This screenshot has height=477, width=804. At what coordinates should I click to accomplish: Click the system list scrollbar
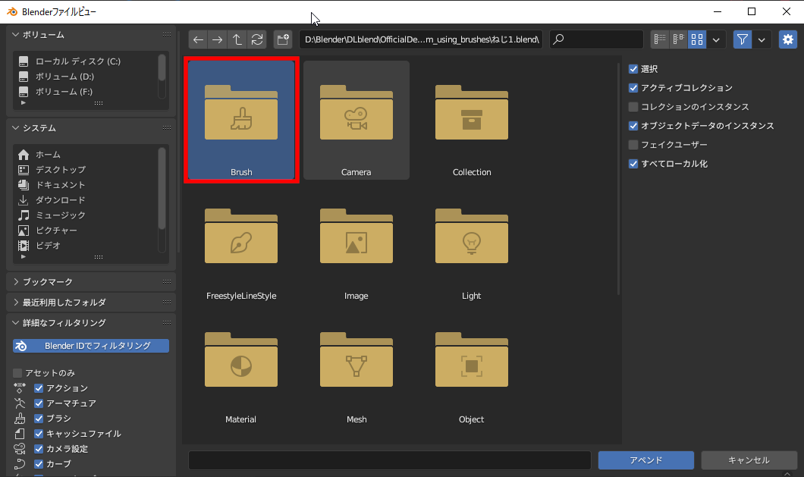162,188
